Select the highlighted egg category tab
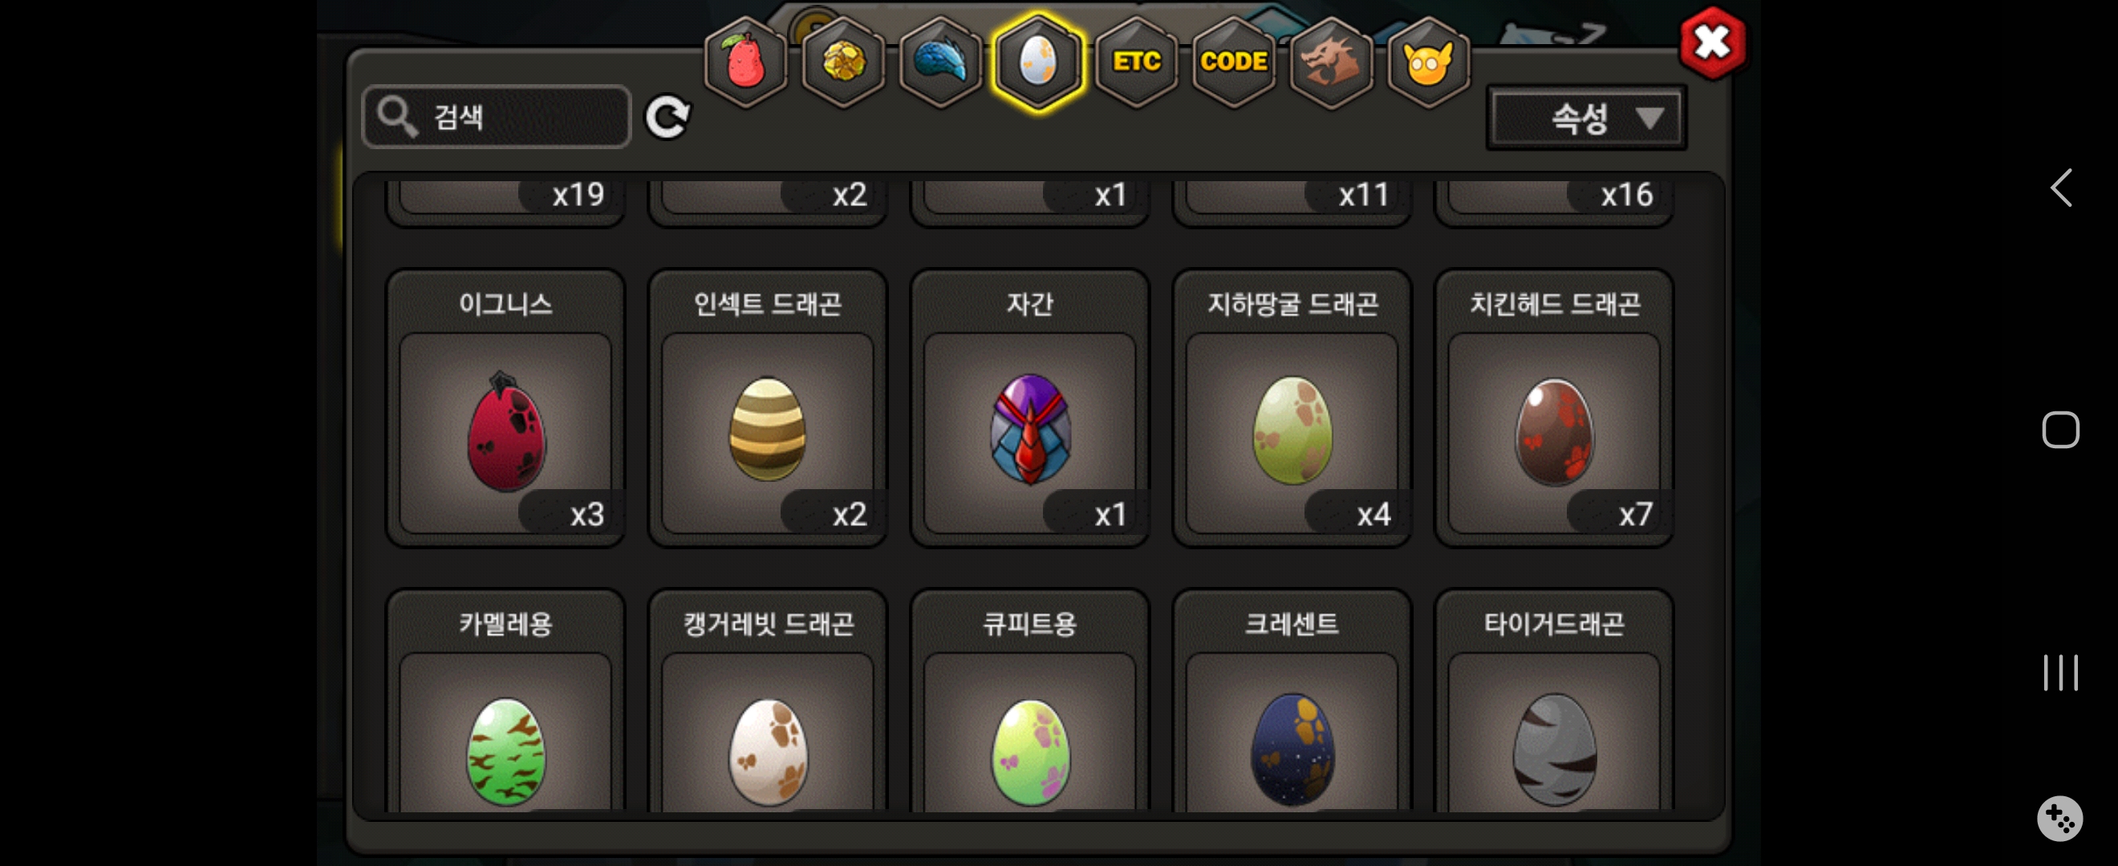This screenshot has width=2118, height=866. tap(1037, 61)
